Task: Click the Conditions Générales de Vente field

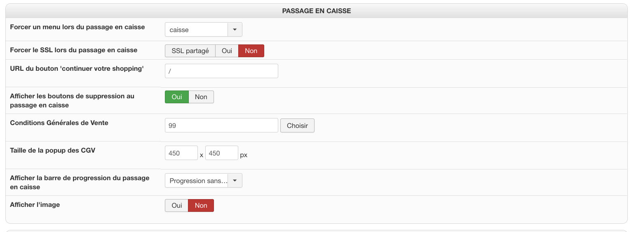Action: click(221, 125)
